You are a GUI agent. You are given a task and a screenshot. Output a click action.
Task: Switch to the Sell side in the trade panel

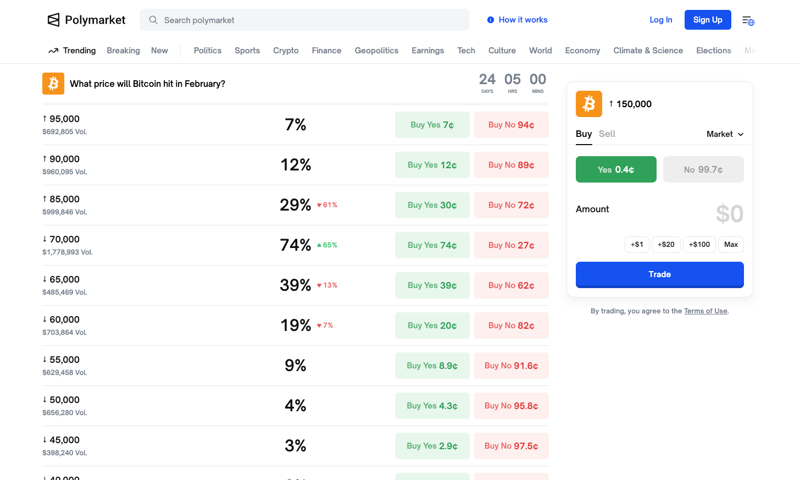coord(607,134)
